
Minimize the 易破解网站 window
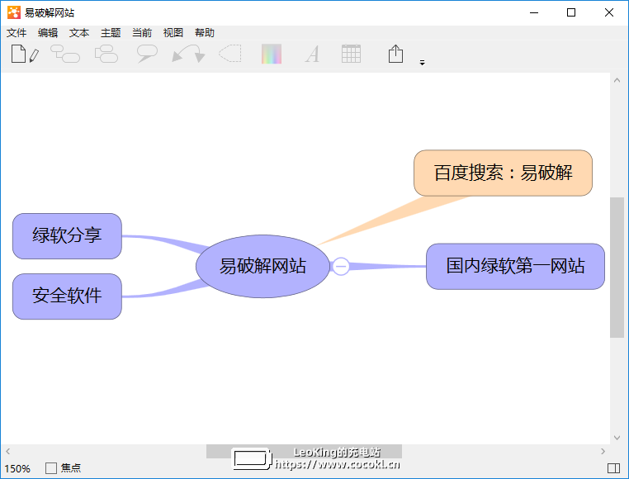(x=534, y=12)
